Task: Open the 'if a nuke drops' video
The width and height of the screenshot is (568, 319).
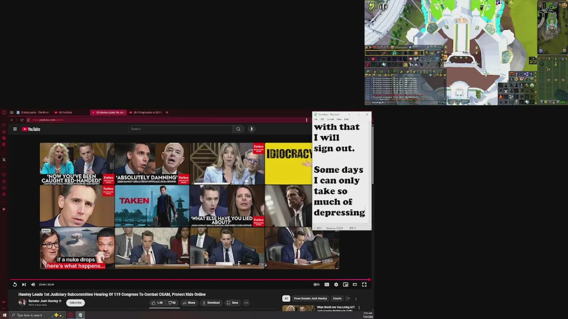Action: point(77,248)
